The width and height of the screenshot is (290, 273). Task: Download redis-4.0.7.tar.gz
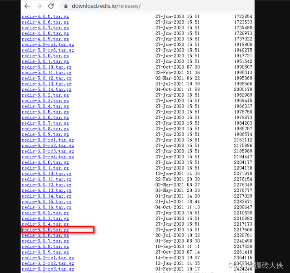click(x=45, y=28)
